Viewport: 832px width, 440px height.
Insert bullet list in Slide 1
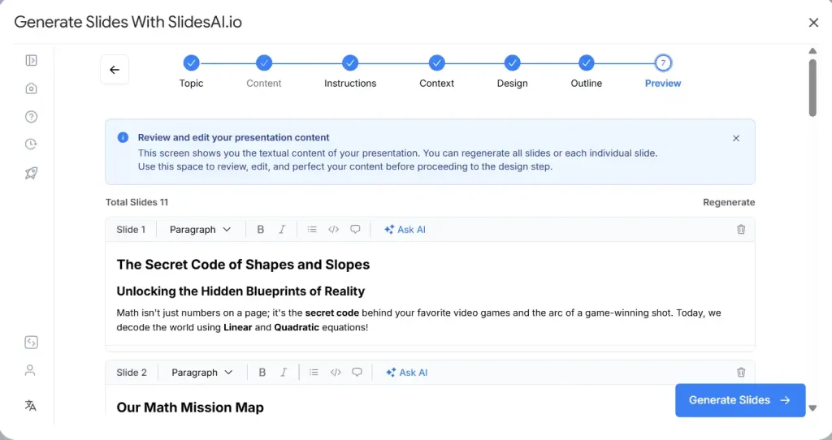click(x=312, y=230)
